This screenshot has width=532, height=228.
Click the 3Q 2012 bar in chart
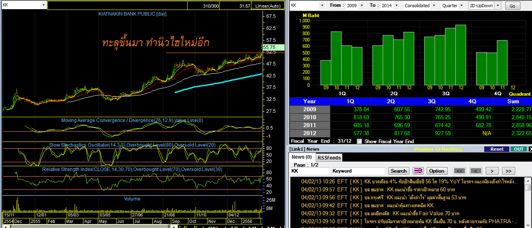(461, 55)
